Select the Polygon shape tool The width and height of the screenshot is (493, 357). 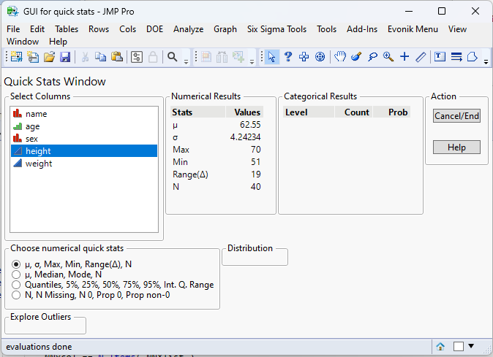[473, 57]
